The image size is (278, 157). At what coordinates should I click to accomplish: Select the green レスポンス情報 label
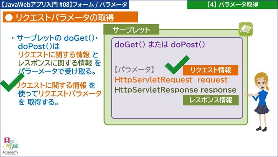[210, 100]
